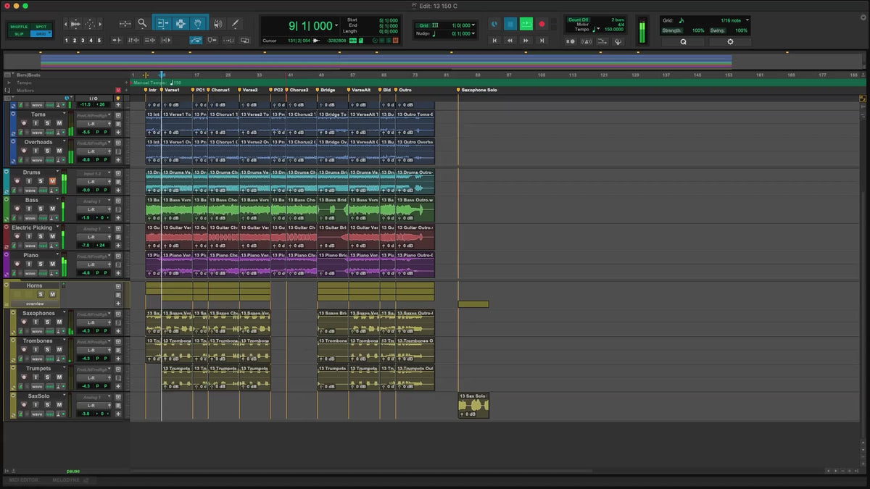Enable Shuffle edit mode
The image size is (870, 489).
[18, 27]
